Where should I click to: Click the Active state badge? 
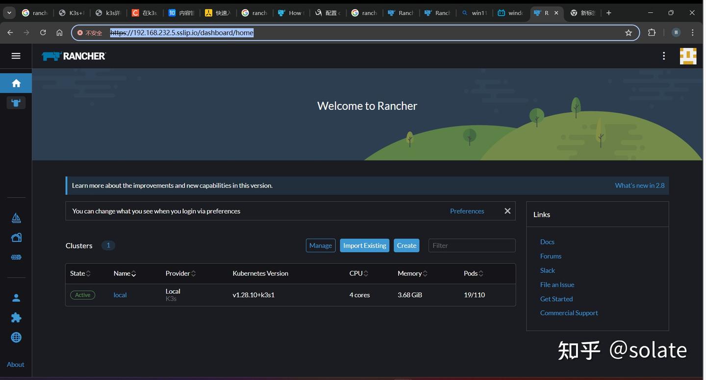(x=82, y=295)
